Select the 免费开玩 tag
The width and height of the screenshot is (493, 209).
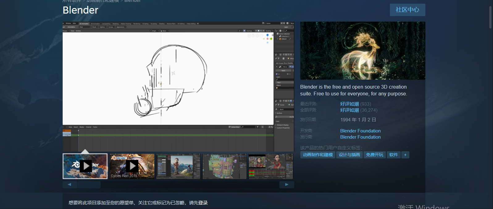pyautogui.click(x=374, y=155)
